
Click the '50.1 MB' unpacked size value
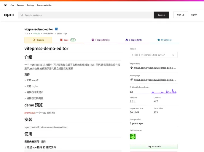click(x=134, y=112)
